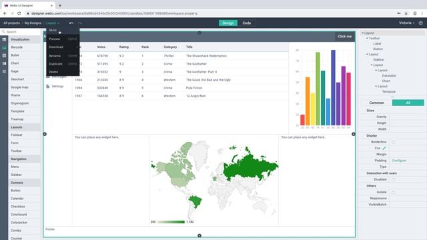This screenshot has width=427, height=240.
Task: Click the Votes column header
Action: (x=101, y=47)
